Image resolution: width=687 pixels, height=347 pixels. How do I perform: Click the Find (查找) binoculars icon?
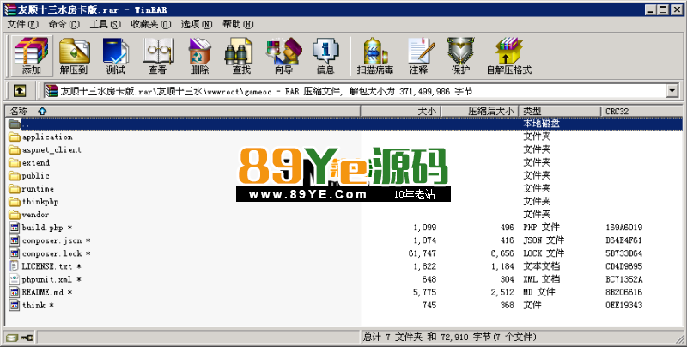point(240,56)
